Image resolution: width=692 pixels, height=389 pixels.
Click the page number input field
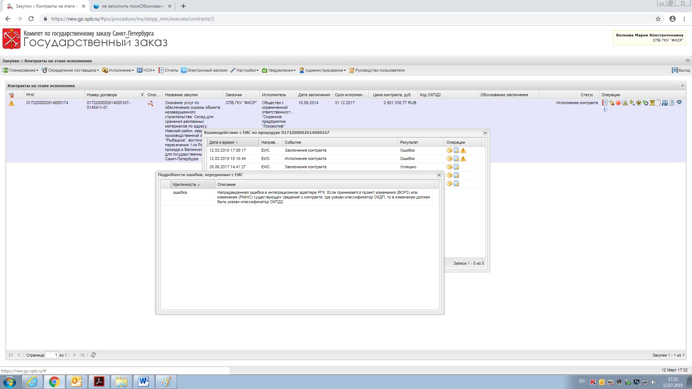[52, 355]
